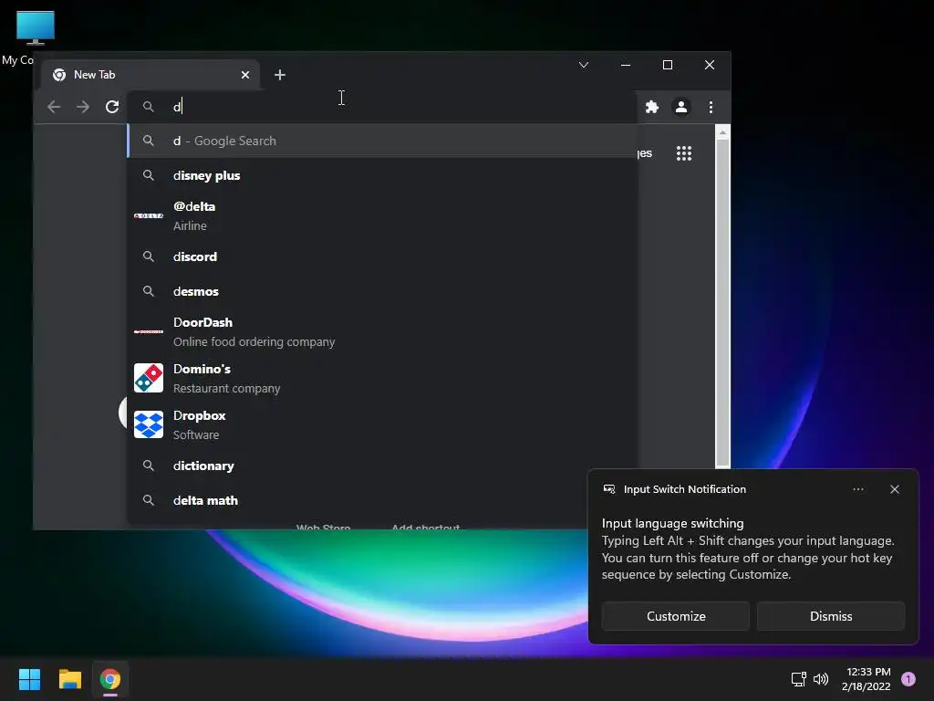The width and height of the screenshot is (934, 701).
Task: Minimize the Chrome window
Action: [626, 65]
